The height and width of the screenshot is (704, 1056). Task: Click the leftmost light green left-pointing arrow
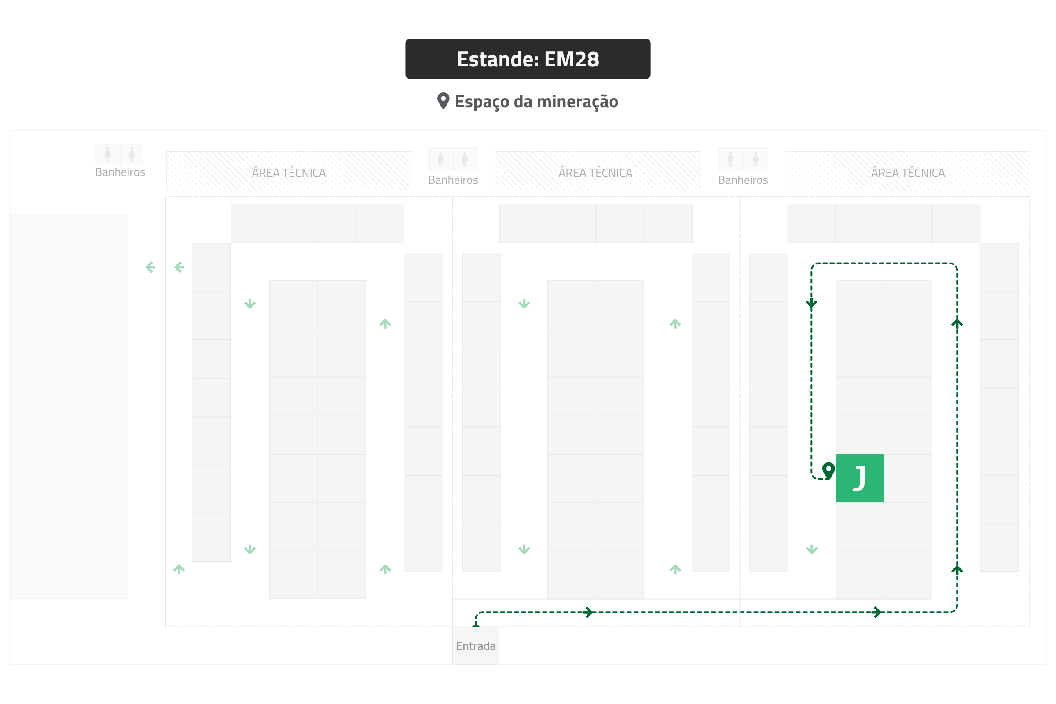(x=150, y=268)
